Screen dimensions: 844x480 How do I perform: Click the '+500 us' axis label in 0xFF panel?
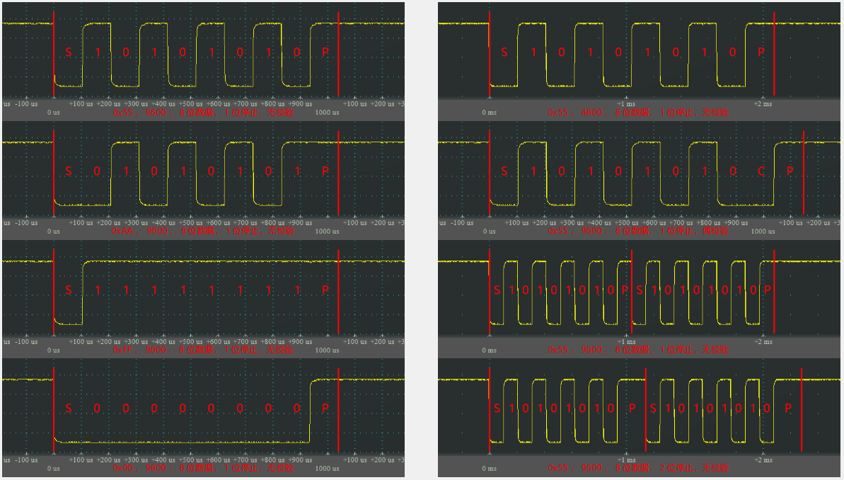click(191, 341)
